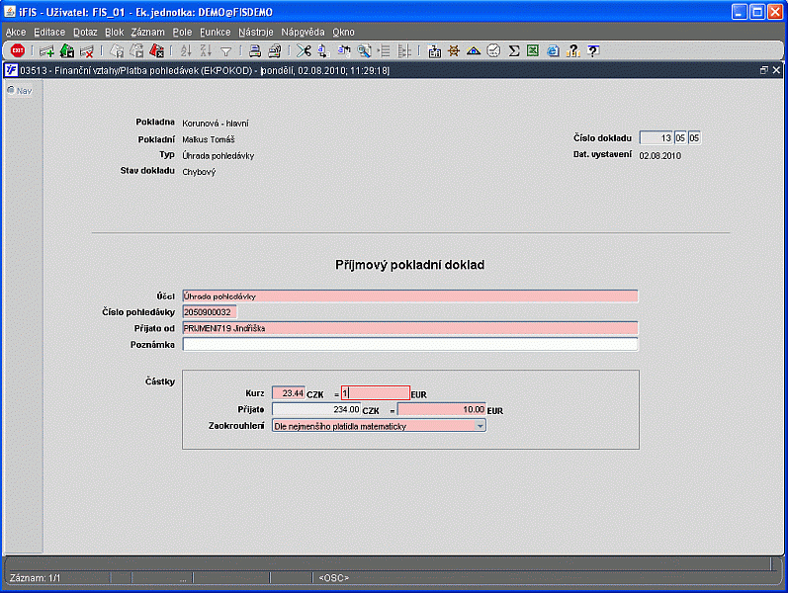Click the Číslo pohledávky field

209,312
